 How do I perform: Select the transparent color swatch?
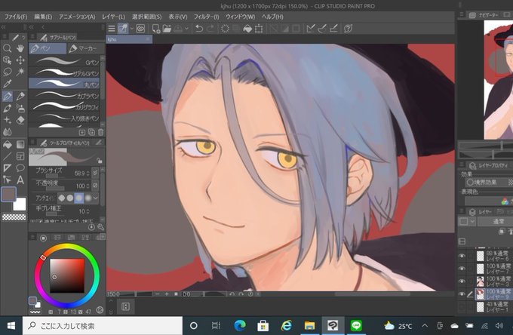tap(14, 217)
